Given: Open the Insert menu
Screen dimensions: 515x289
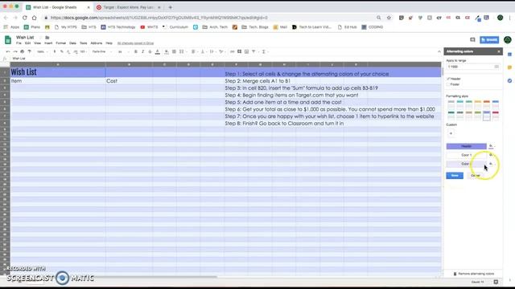Looking at the screenshot, I should 48,43.
